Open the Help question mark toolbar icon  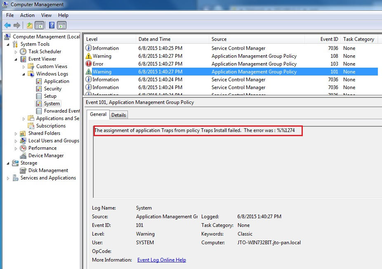coord(52,26)
